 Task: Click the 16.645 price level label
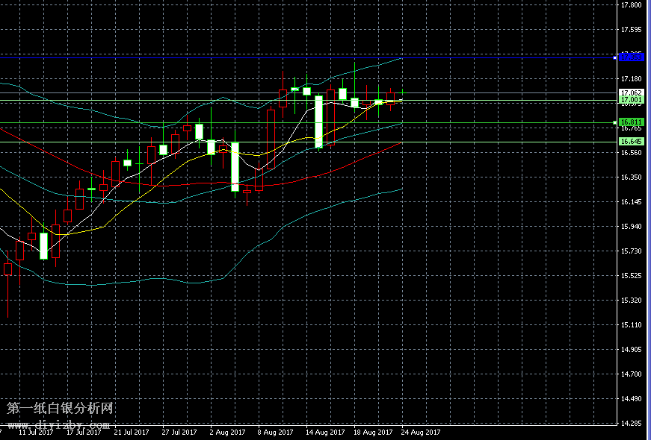tap(631, 141)
